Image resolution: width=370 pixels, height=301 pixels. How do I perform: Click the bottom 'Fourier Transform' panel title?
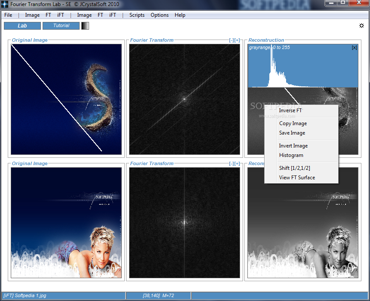(x=152, y=163)
